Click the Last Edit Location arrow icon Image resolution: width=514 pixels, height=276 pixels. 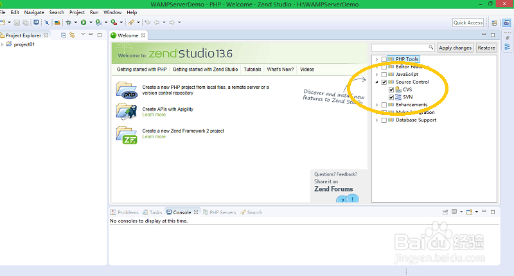148,23
